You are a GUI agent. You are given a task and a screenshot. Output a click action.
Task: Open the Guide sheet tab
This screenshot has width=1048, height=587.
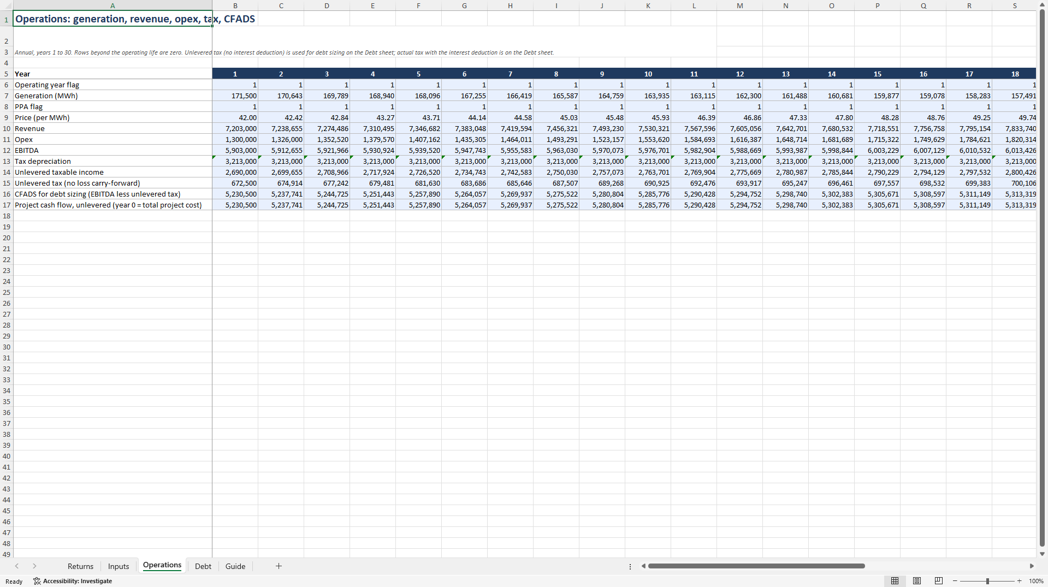click(235, 566)
